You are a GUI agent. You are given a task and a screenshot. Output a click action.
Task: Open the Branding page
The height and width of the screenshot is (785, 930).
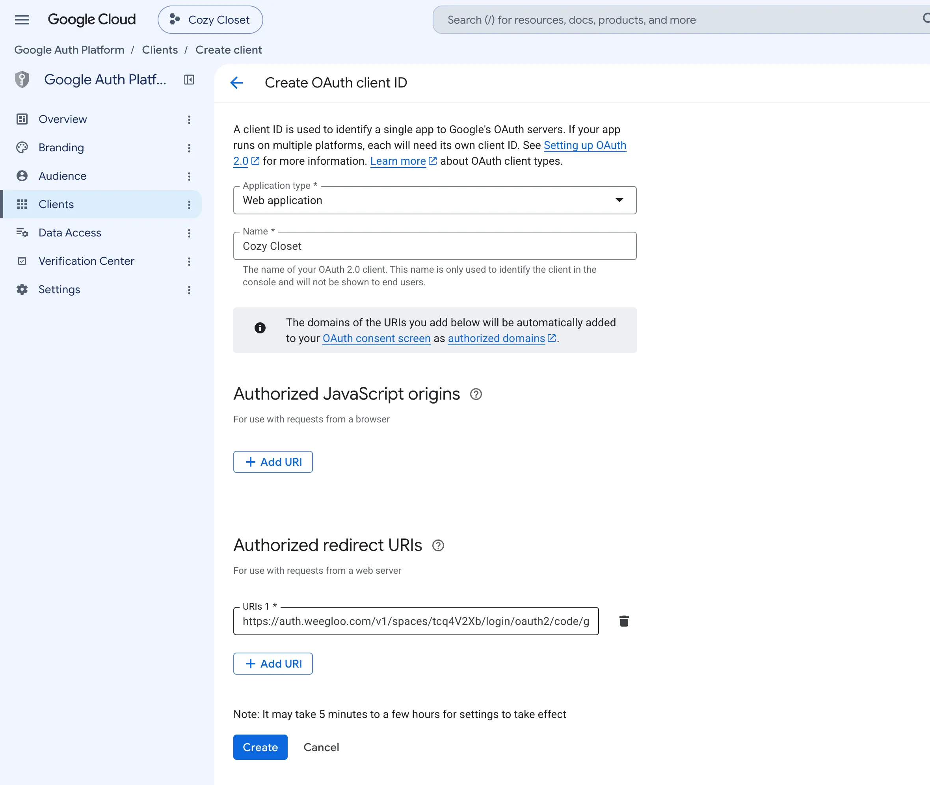[61, 148]
